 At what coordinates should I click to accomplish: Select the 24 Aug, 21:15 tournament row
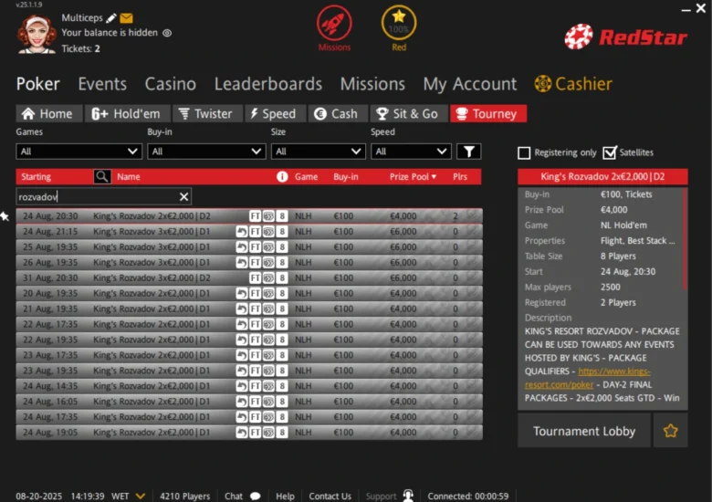(249, 232)
